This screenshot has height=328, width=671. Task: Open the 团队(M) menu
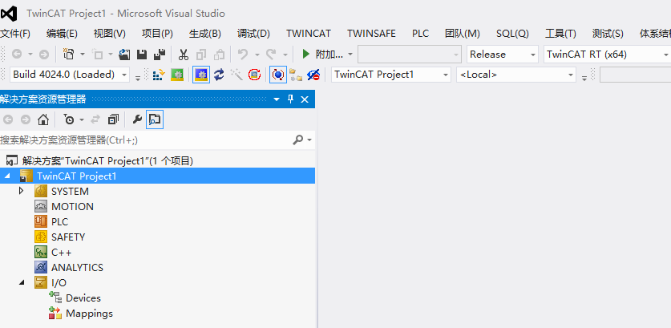pos(463,34)
